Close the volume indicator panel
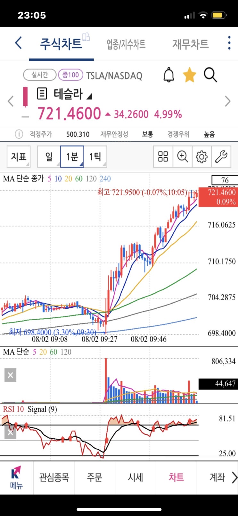238x516 pixels. pyautogui.click(x=10, y=375)
